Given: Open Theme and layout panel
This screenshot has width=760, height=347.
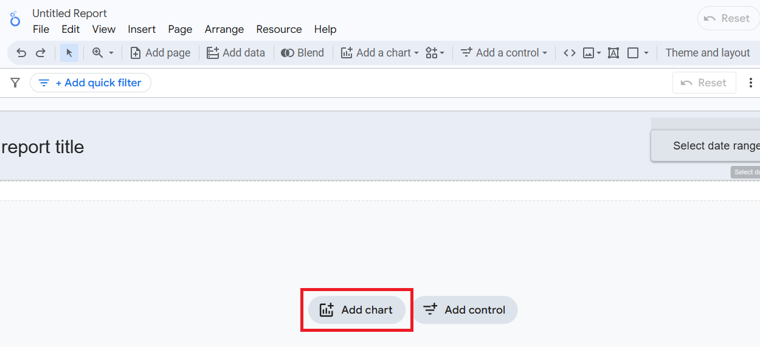Looking at the screenshot, I should [x=708, y=53].
